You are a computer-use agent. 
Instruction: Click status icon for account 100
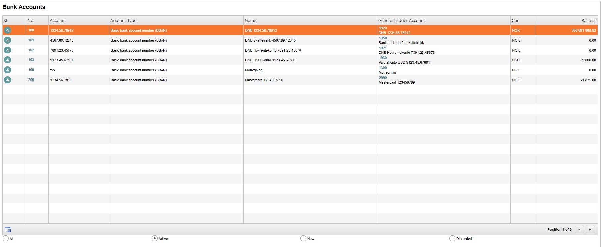[7, 30]
